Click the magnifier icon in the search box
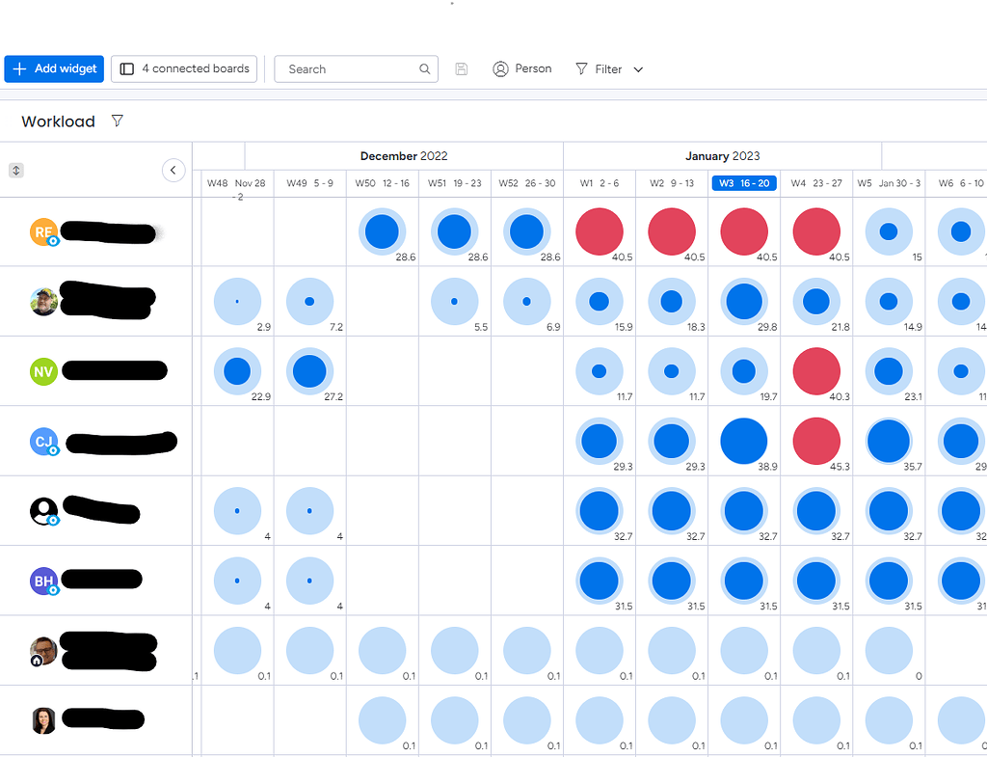Viewport: 987px width, 757px height. (424, 68)
